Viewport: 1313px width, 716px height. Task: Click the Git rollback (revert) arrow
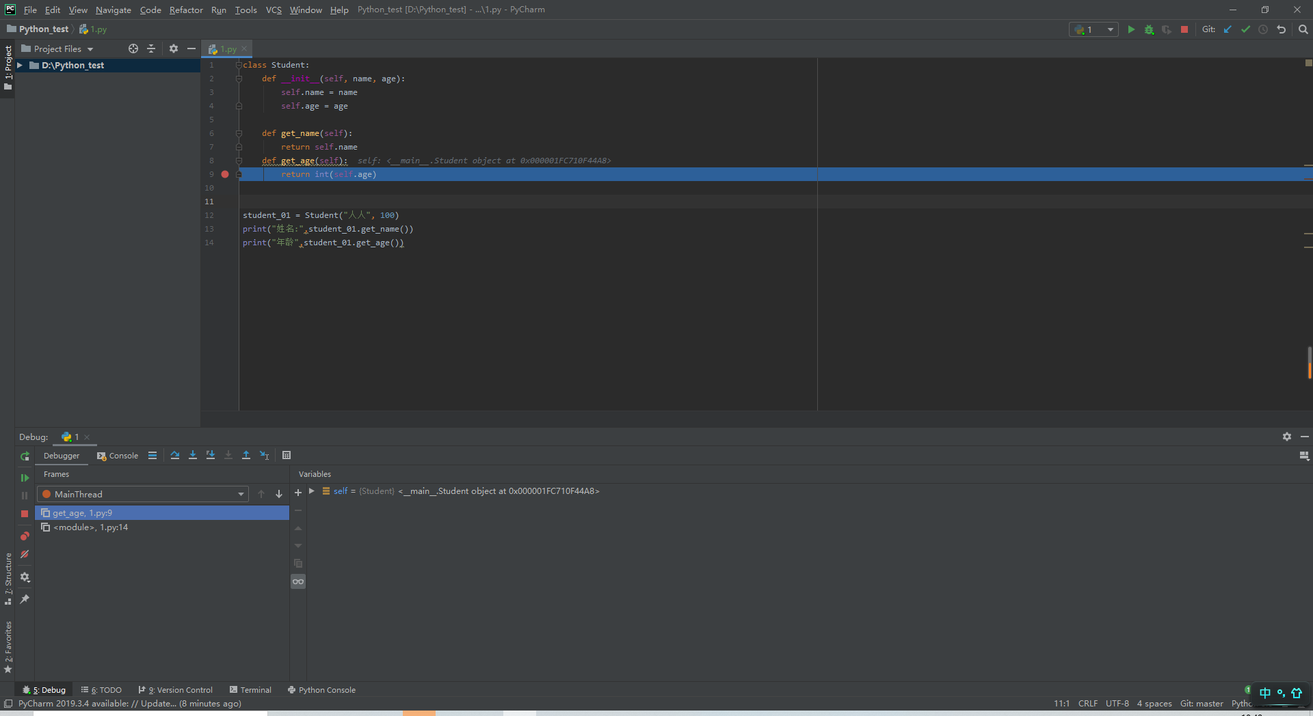pyautogui.click(x=1281, y=29)
